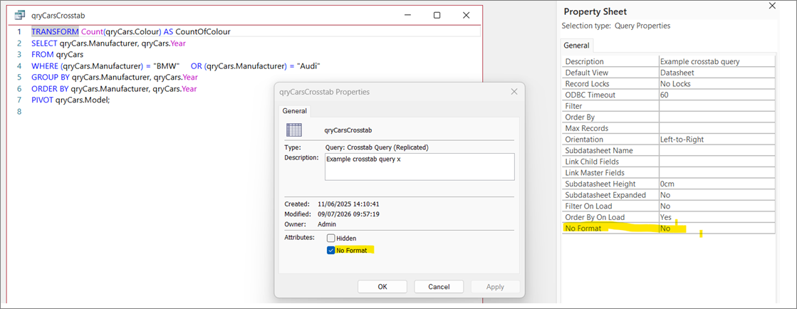Click the Link Master Fields value field

click(717, 173)
